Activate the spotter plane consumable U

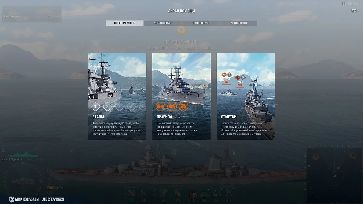pos(229,193)
